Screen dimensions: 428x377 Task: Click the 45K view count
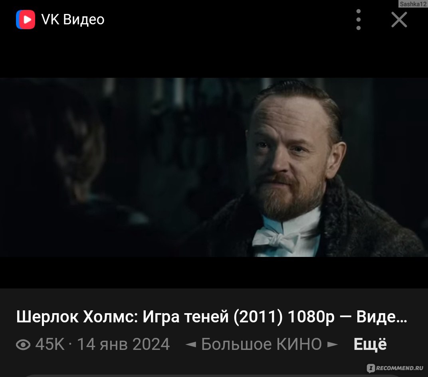click(x=50, y=344)
